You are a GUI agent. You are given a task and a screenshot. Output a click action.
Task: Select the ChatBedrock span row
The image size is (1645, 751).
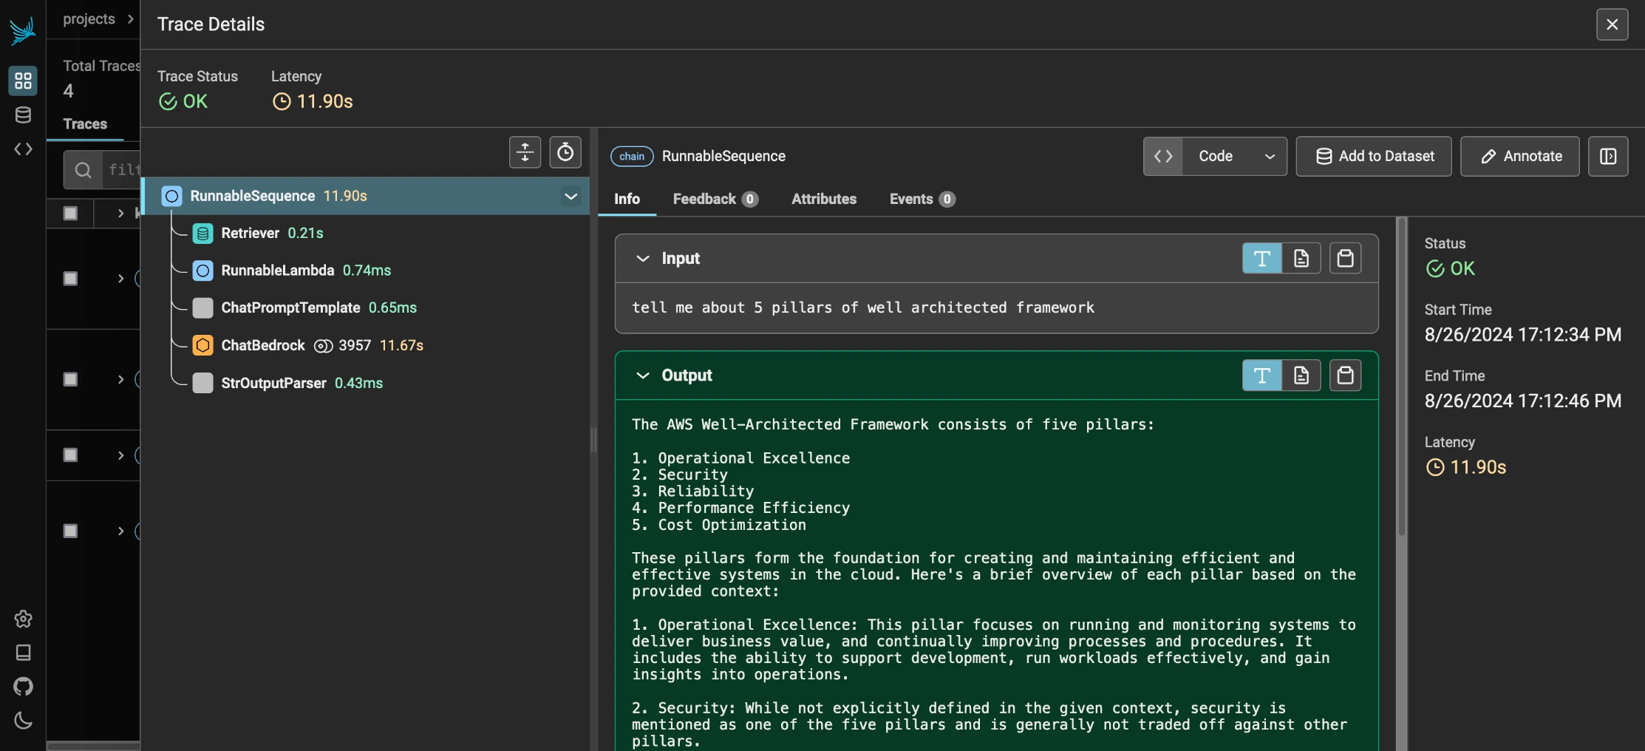pos(366,345)
